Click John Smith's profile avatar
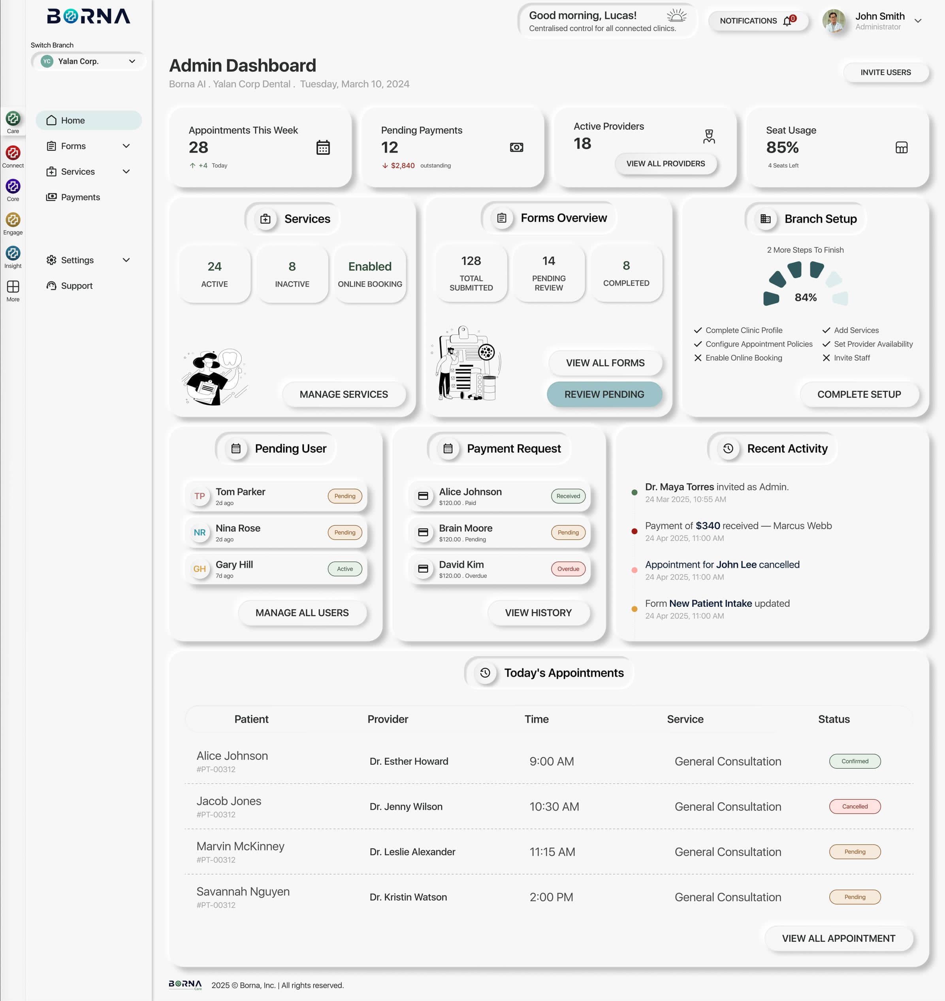Image resolution: width=945 pixels, height=1001 pixels. click(833, 21)
